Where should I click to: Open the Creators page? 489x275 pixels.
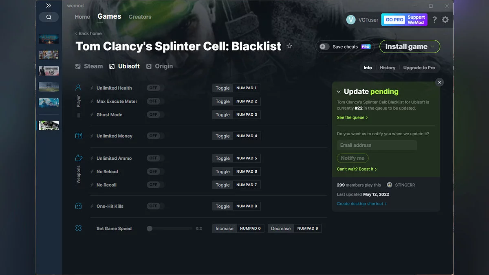coord(140,17)
